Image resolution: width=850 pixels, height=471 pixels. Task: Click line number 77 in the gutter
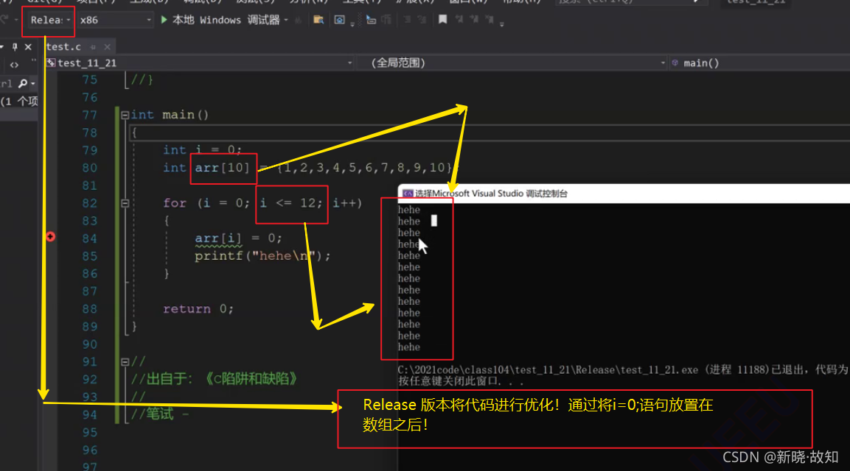(x=89, y=115)
